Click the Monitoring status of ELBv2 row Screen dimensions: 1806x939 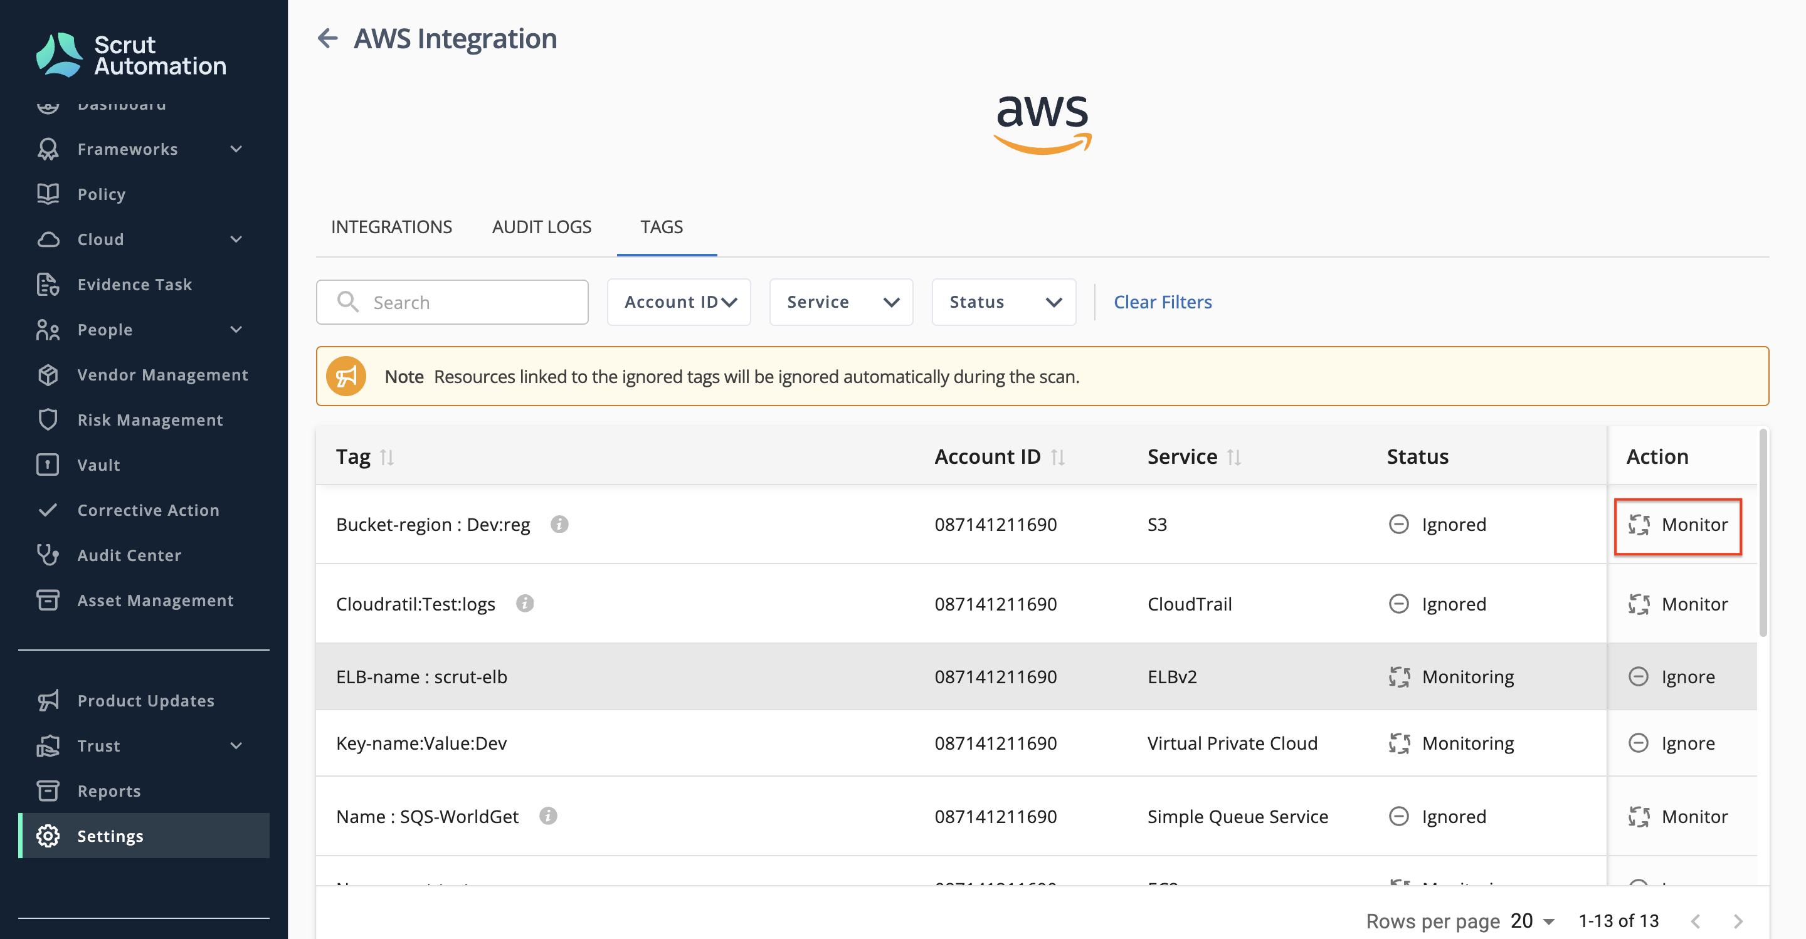coord(1450,677)
